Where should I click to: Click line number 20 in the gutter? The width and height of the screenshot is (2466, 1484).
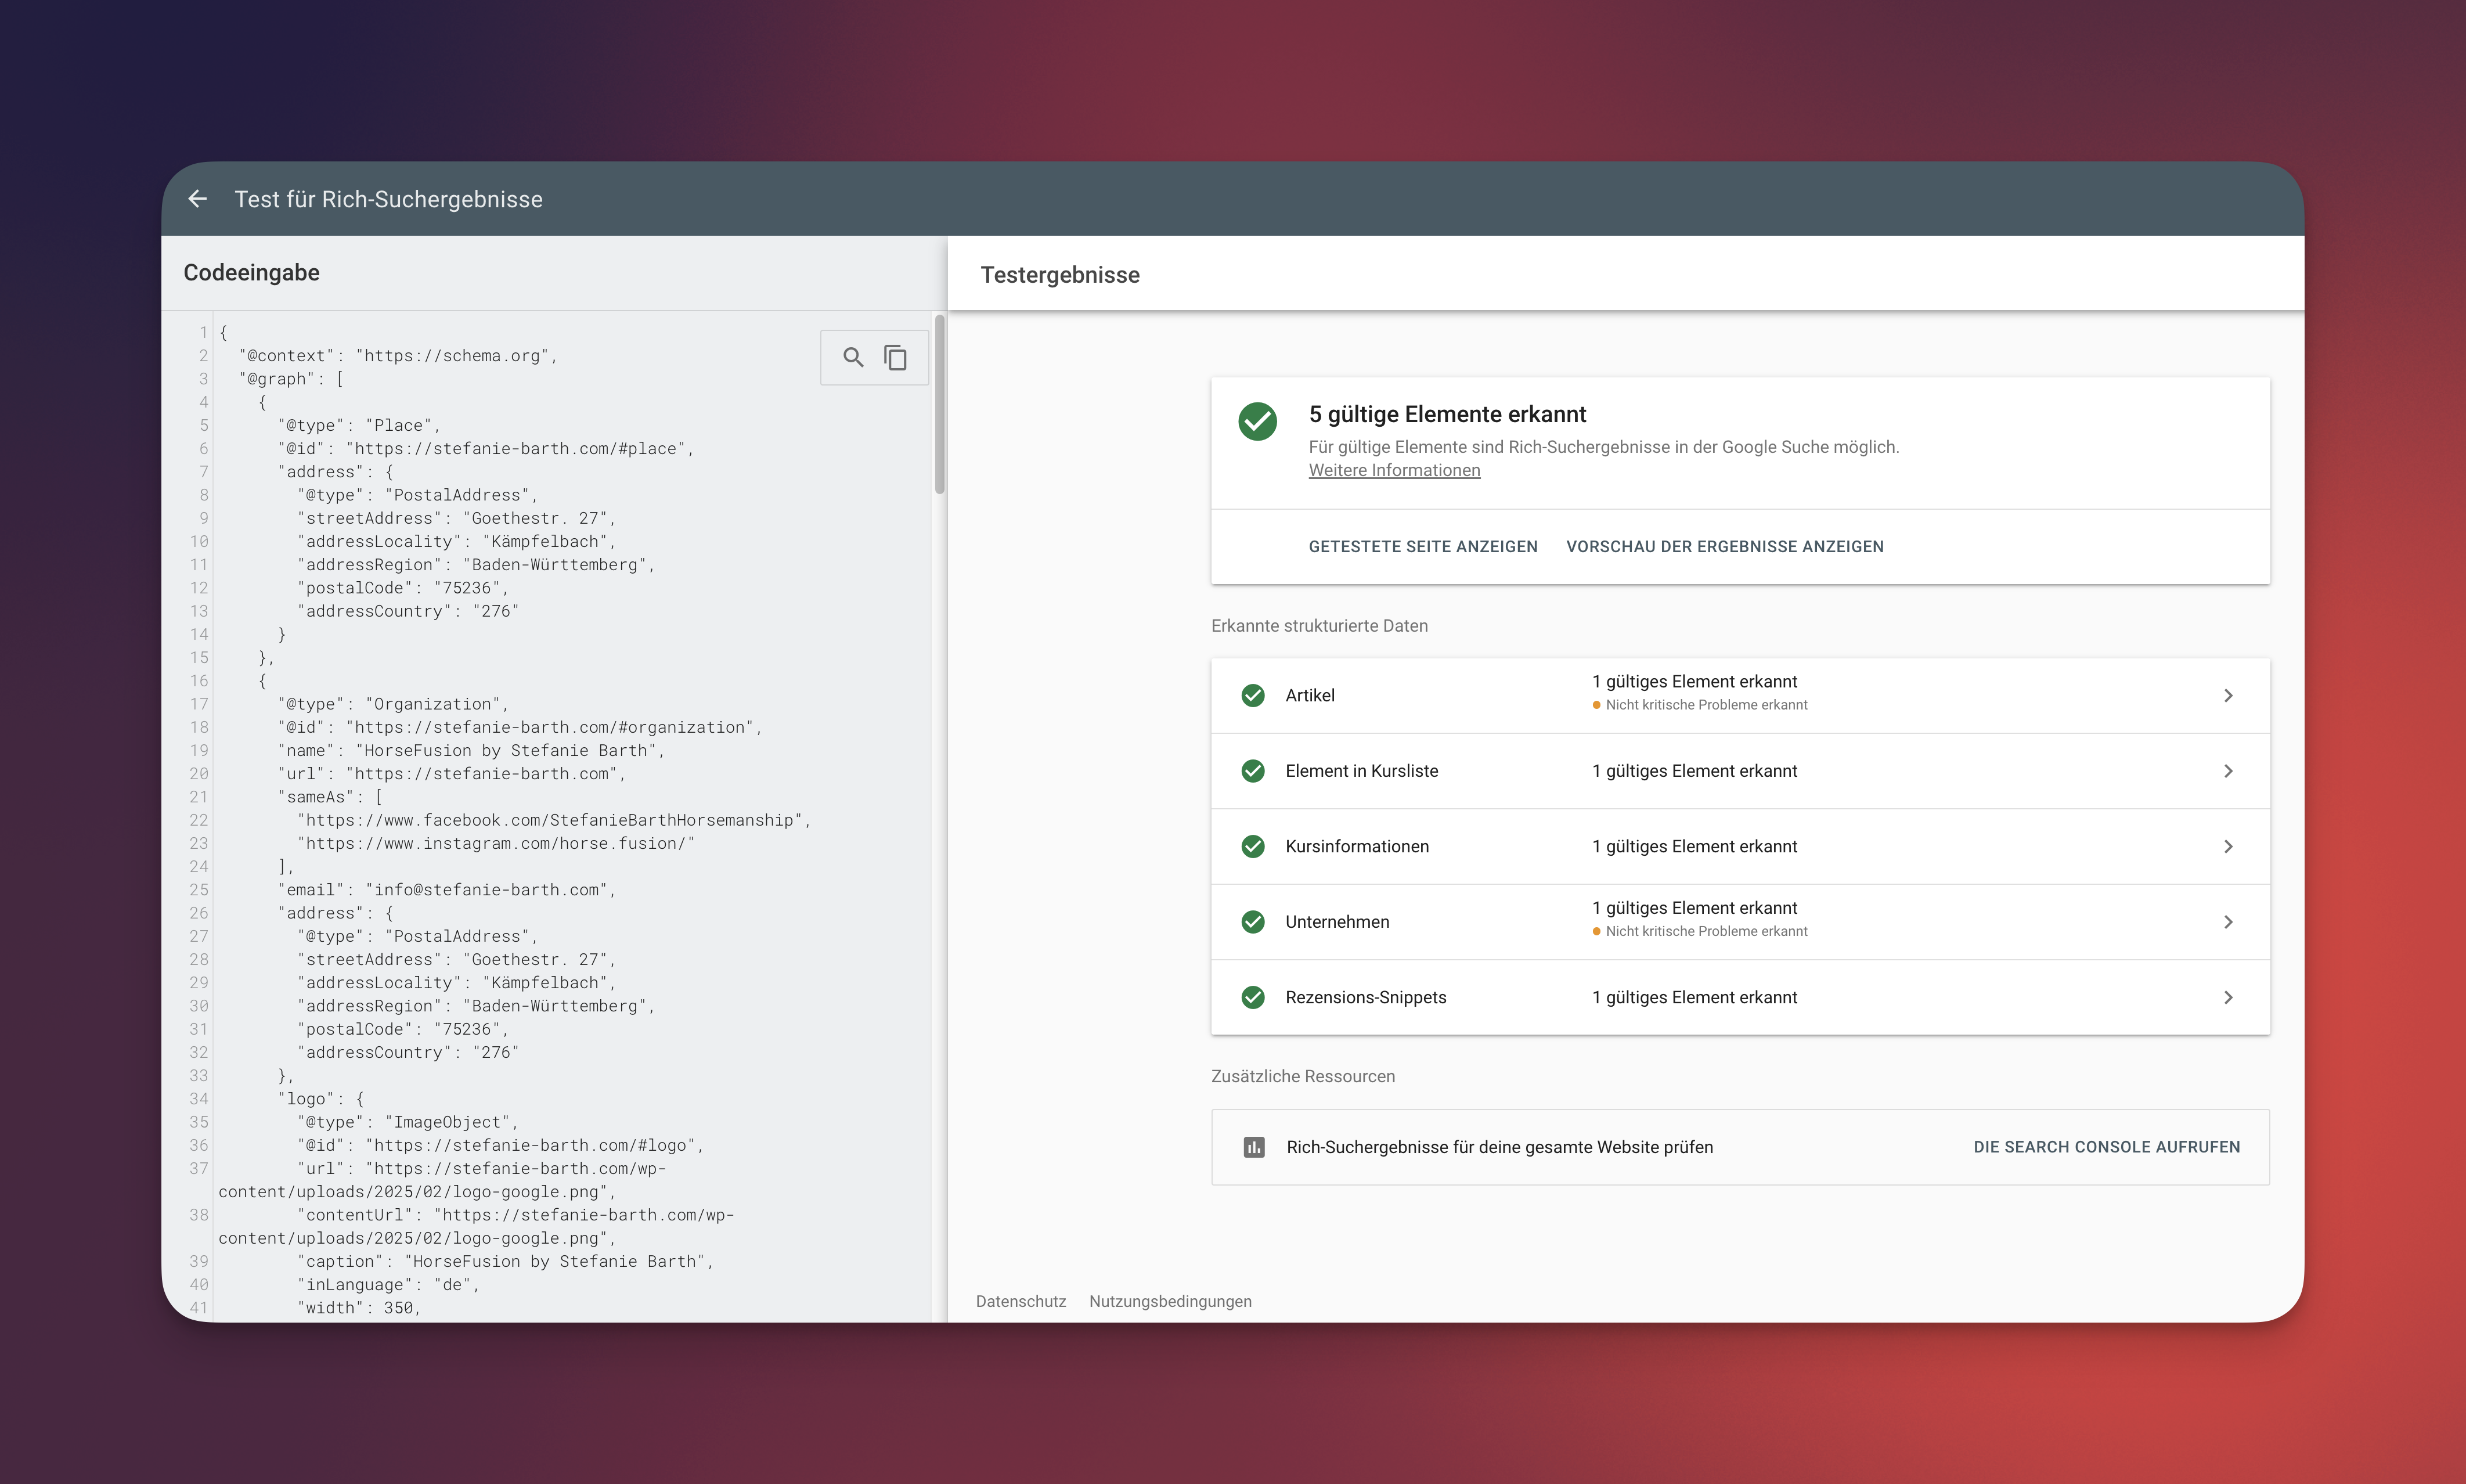199,774
